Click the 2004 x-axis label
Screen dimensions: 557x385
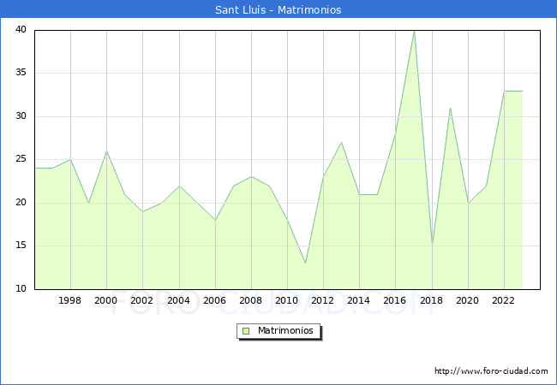point(178,301)
